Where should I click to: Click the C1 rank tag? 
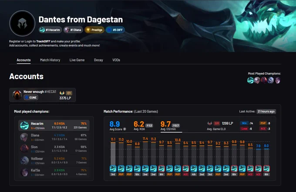coord(69,93)
